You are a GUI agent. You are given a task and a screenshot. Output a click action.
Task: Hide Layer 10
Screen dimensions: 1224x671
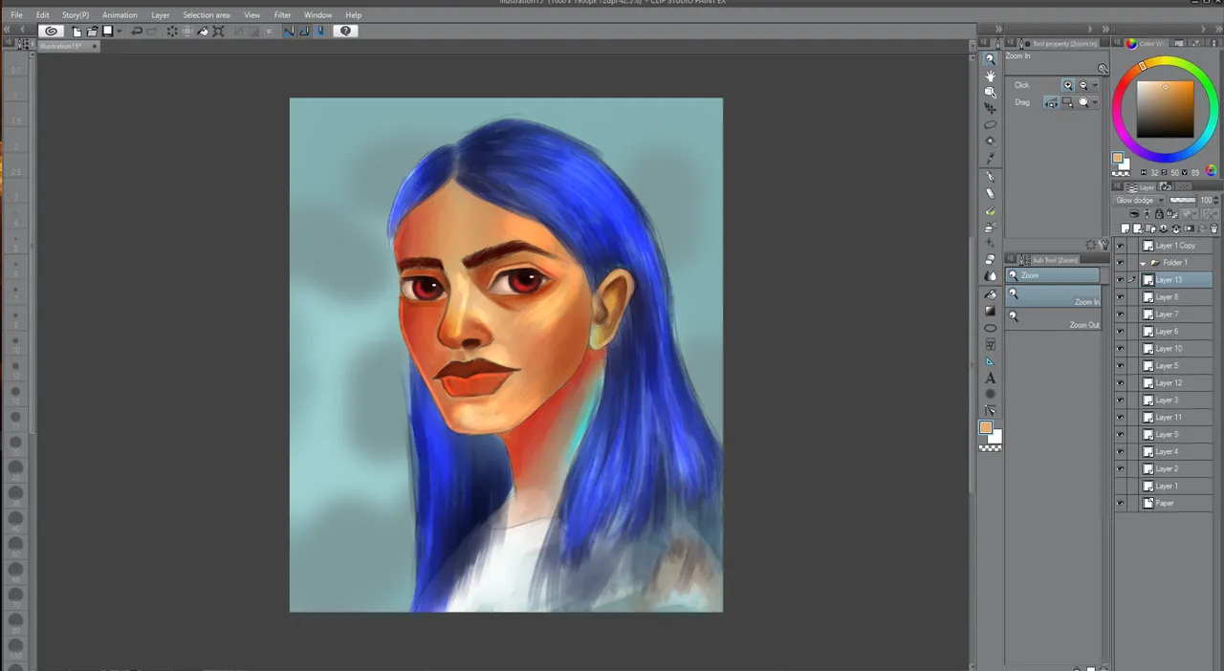pyautogui.click(x=1120, y=349)
